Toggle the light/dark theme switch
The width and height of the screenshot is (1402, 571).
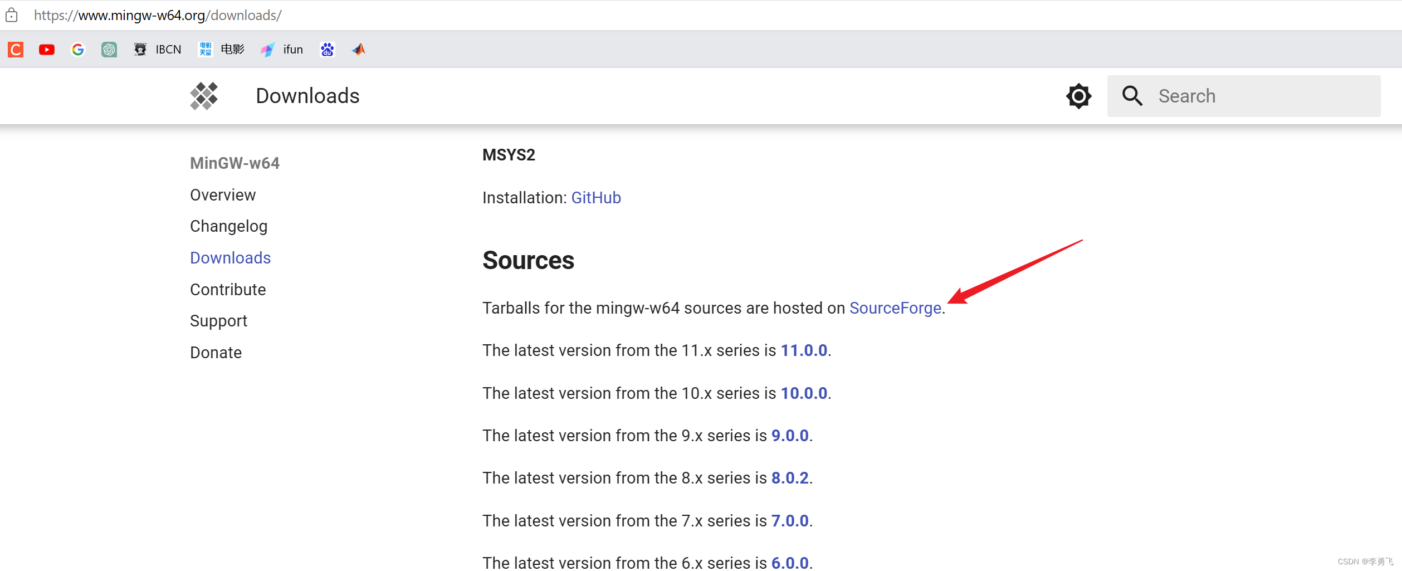1079,96
